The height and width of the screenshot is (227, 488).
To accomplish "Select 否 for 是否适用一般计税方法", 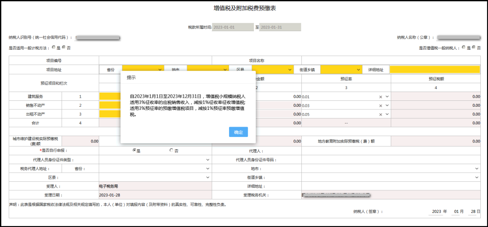I will click(64, 47).
